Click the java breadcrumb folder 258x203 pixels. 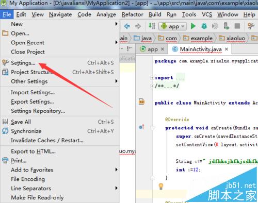[143, 38]
